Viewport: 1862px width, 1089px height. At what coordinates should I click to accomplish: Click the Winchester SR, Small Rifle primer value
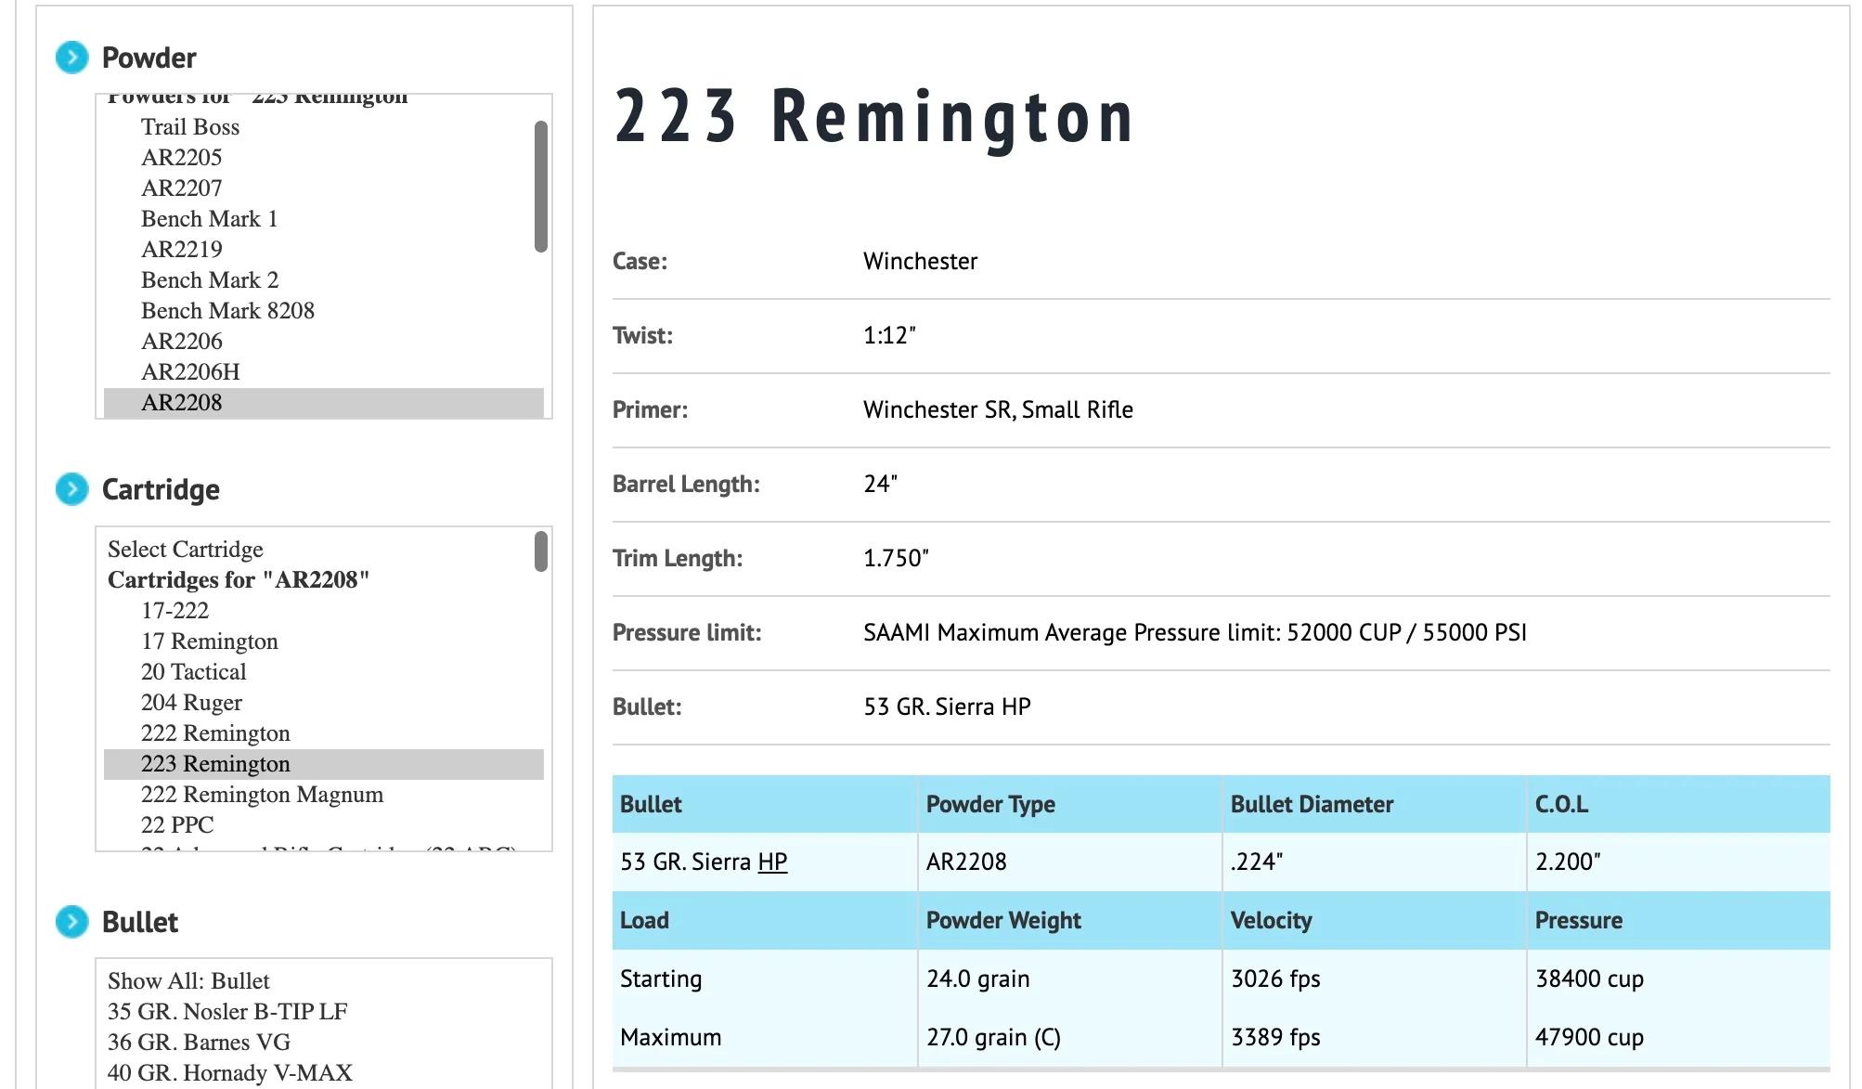click(998, 409)
